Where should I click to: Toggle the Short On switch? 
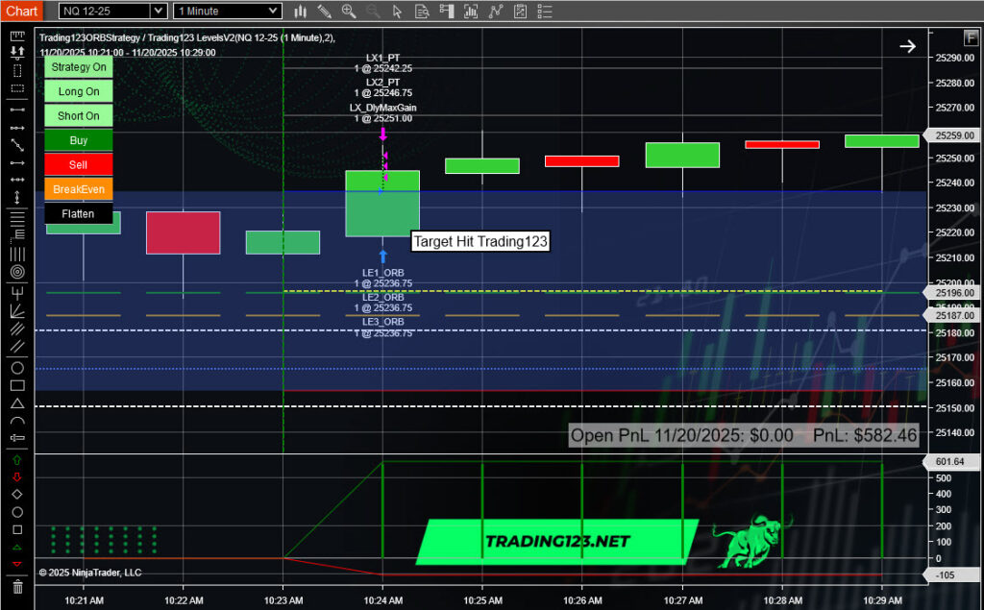point(78,115)
